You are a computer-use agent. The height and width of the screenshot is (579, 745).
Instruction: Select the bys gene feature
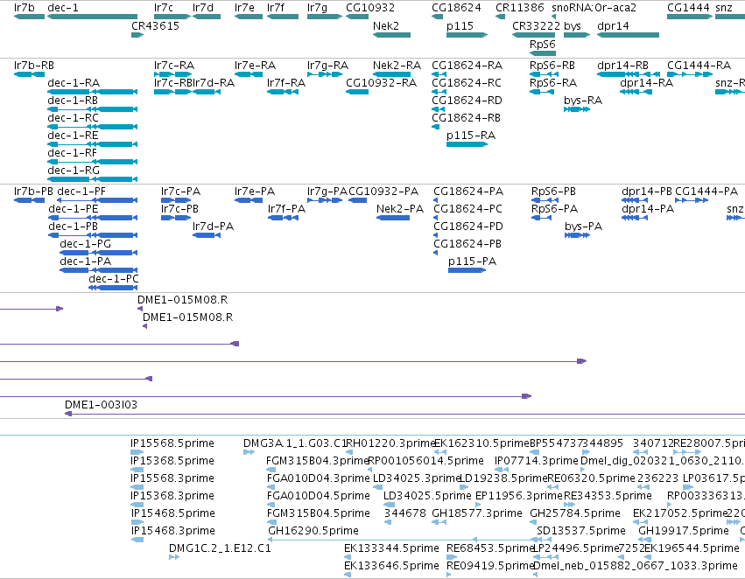coord(577,35)
